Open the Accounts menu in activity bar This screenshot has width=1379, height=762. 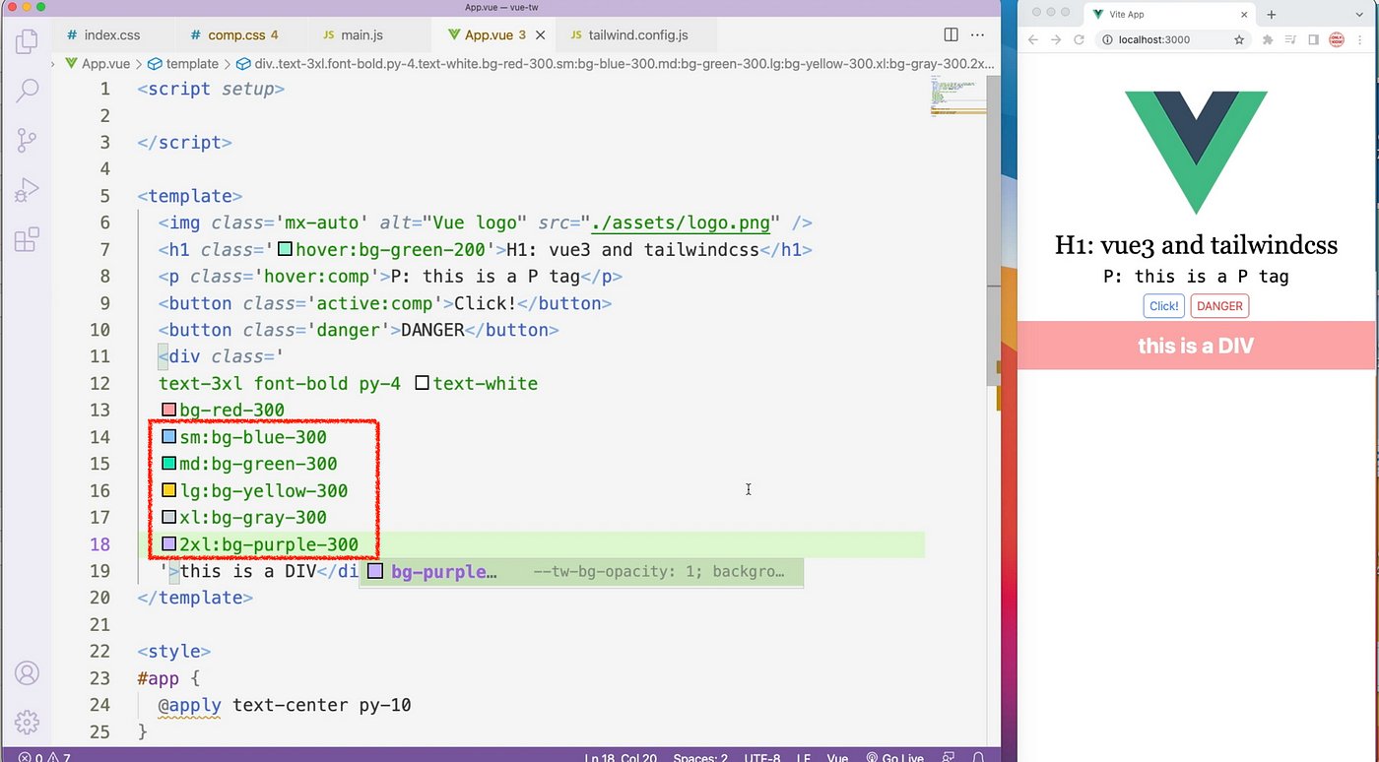(x=28, y=673)
